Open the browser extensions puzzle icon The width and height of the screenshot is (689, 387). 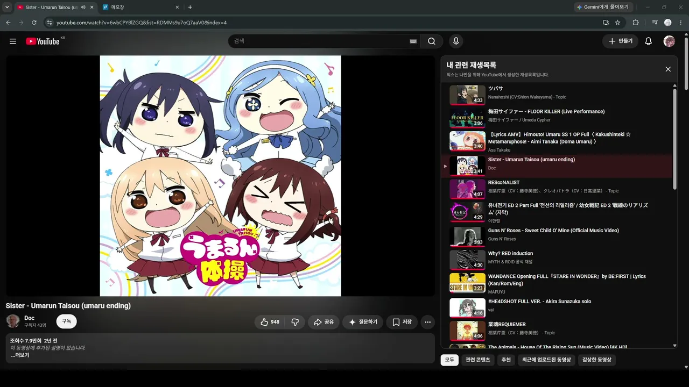(x=636, y=23)
